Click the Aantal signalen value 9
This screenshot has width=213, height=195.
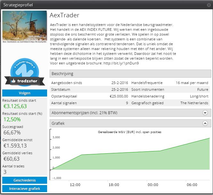coord(127,103)
